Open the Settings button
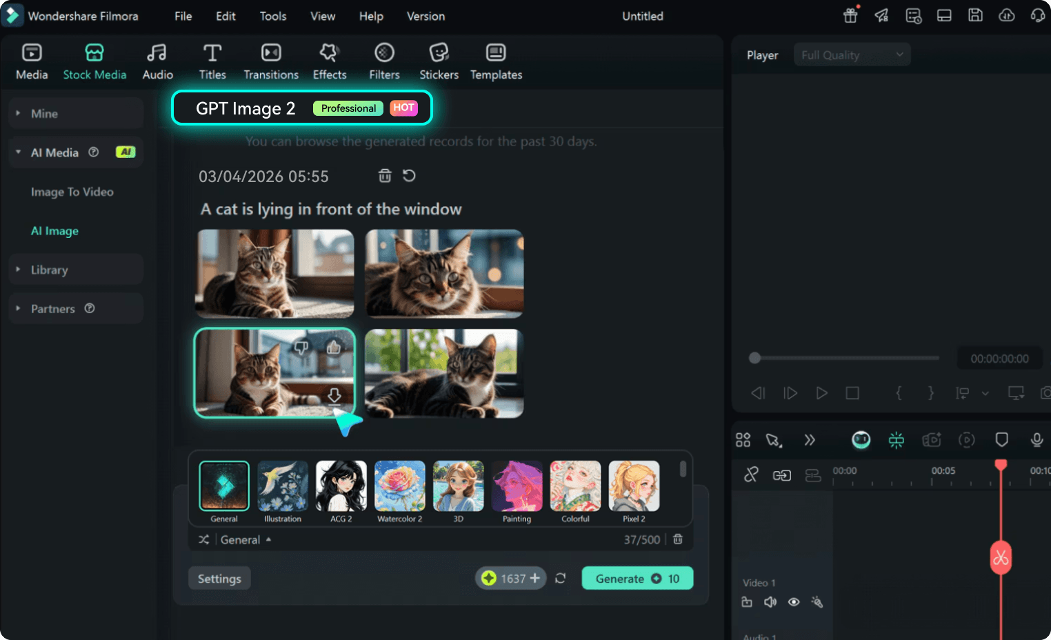1051x640 pixels. pyautogui.click(x=219, y=578)
